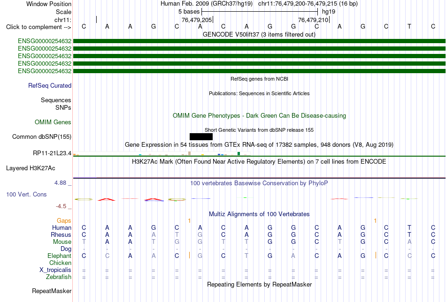Select the 'Rhesus' alignment row label
446x302 pixels.
point(61,234)
